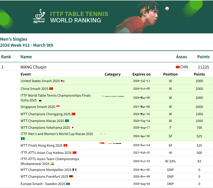
Task: Select the Rank column header
Action: click(x=6, y=57)
